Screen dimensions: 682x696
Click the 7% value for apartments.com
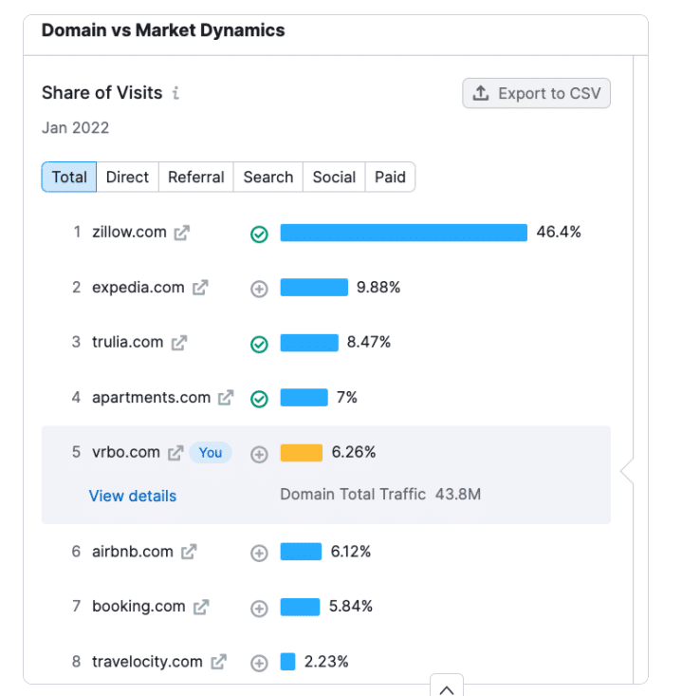pyautogui.click(x=347, y=397)
